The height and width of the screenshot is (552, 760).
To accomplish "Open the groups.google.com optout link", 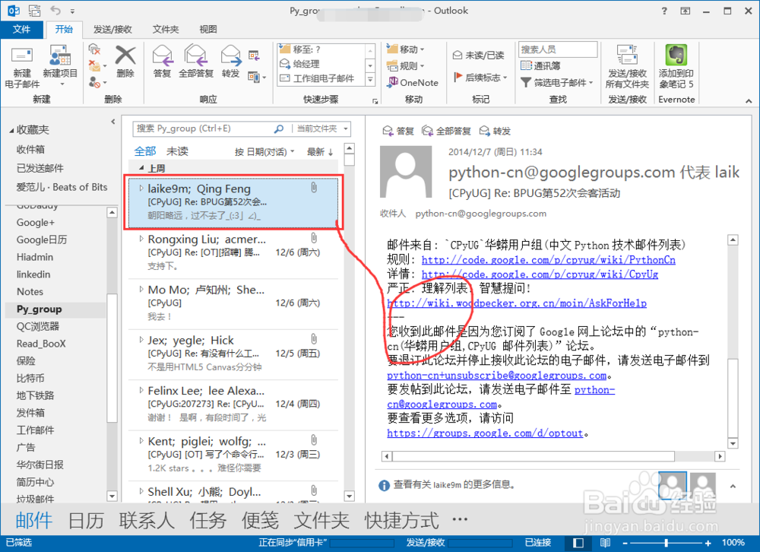I will pyautogui.click(x=485, y=433).
